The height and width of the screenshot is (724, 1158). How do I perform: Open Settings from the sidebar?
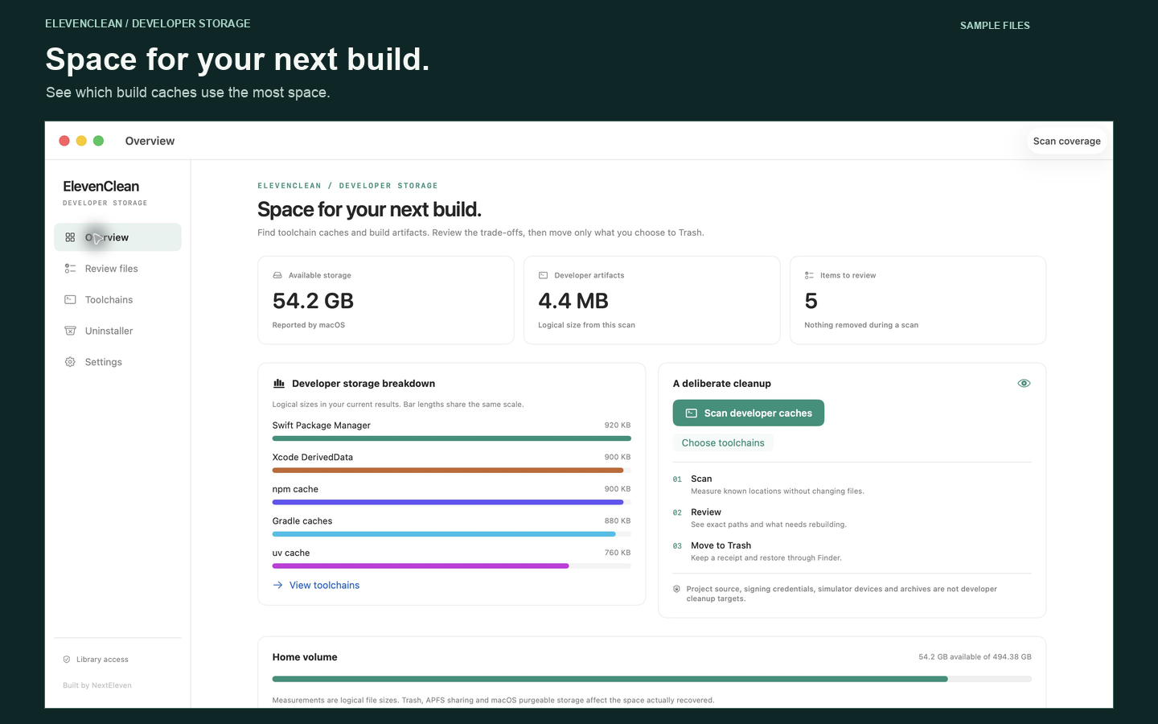pyautogui.click(x=117, y=362)
